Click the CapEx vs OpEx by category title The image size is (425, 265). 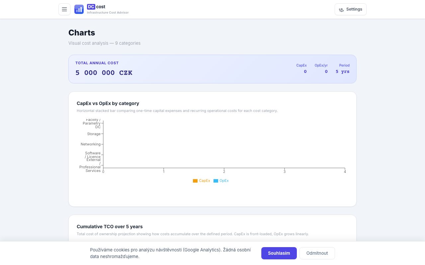(108, 103)
